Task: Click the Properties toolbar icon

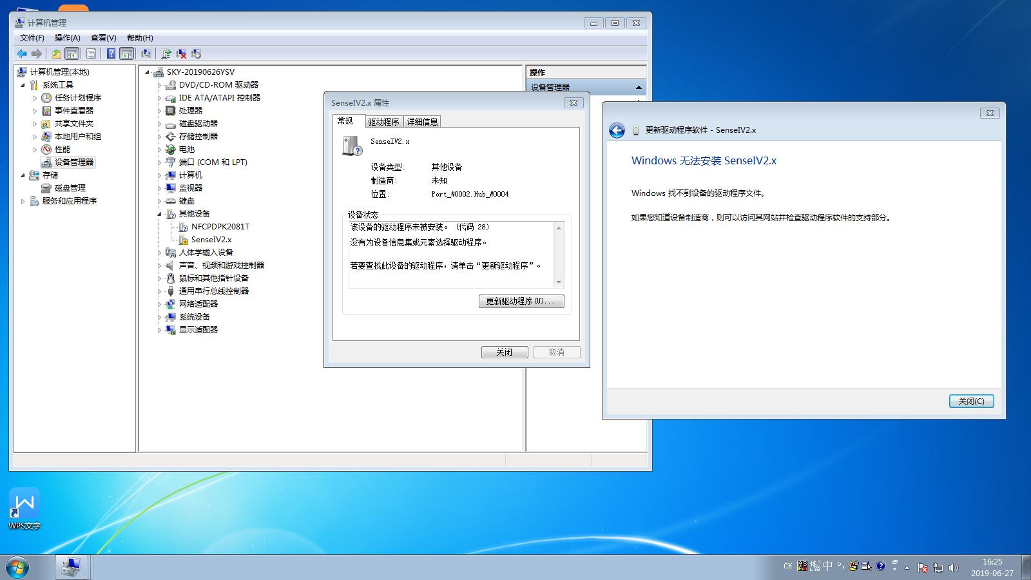Action: (91, 53)
